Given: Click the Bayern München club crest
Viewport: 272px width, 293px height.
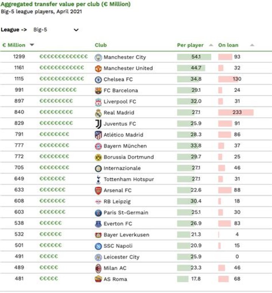Looking at the screenshot, I should tap(98, 146).
